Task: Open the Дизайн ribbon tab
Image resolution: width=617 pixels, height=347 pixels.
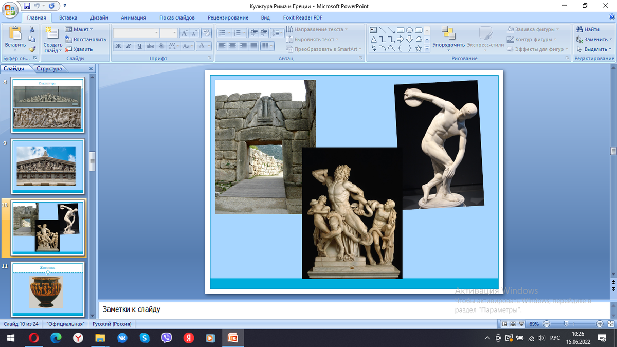Action: (x=99, y=17)
